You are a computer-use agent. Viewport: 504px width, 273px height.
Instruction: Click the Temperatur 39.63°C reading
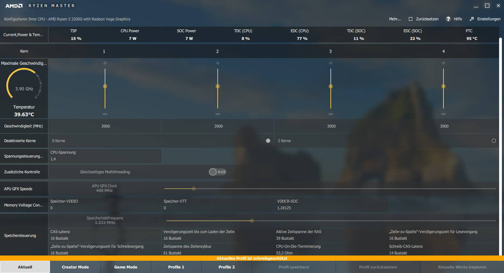coord(24,111)
